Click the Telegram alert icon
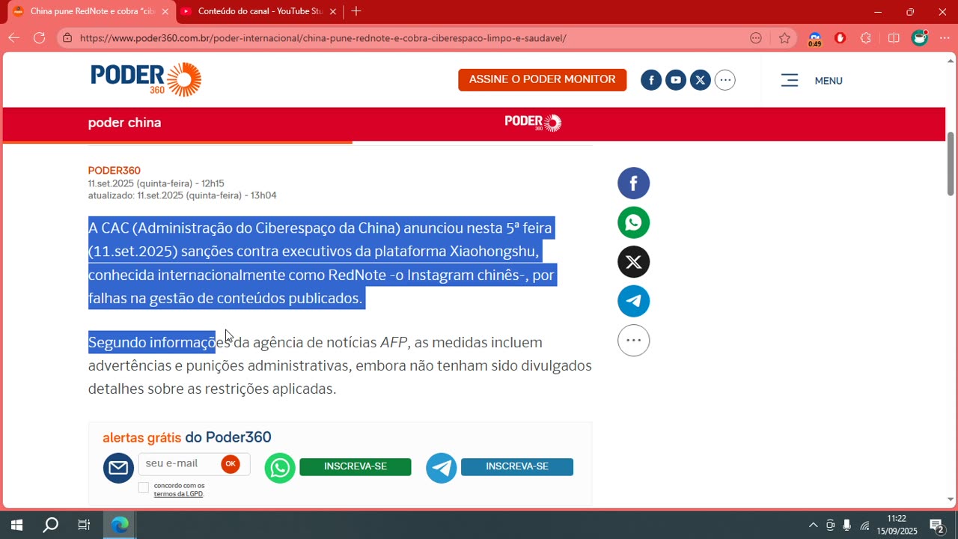Screen dimensions: 958x539 [442, 468]
